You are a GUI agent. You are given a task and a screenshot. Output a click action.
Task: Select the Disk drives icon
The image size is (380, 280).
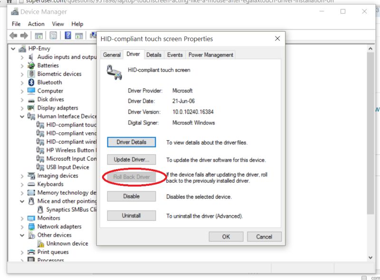[31, 100]
